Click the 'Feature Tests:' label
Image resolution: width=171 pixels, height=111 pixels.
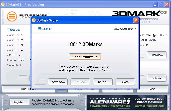(x=16, y=60)
